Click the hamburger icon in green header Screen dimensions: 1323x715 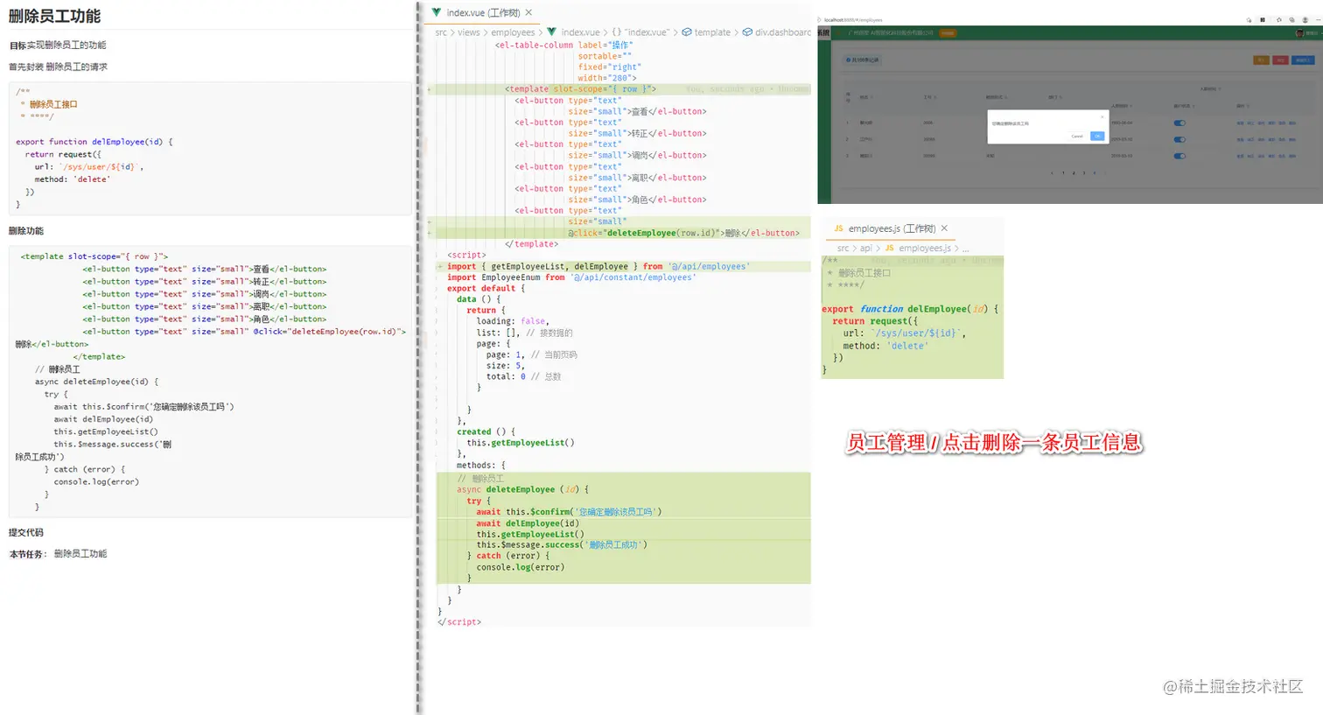(838, 33)
